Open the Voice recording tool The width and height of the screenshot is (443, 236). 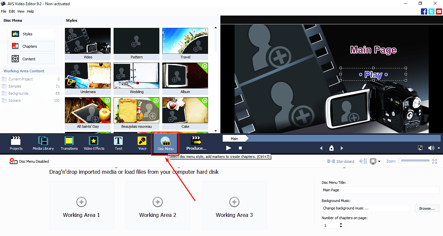(x=142, y=143)
